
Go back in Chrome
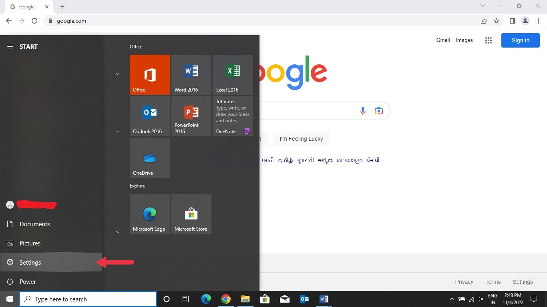(9, 21)
